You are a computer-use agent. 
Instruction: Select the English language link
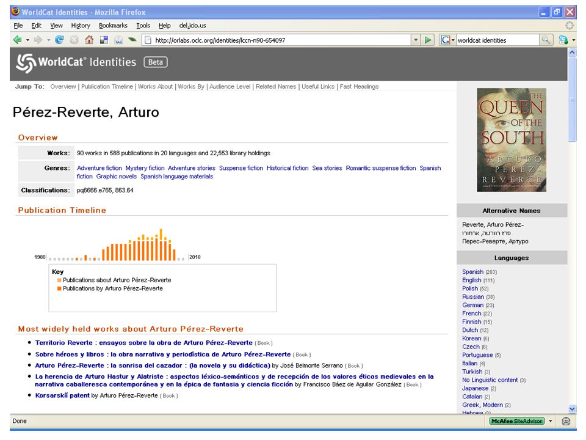pos(472,280)
